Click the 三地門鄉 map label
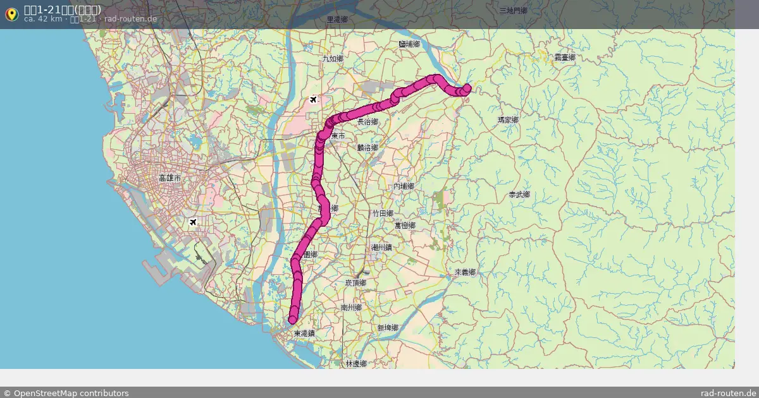Screen dimensions: 759x398 513,11
